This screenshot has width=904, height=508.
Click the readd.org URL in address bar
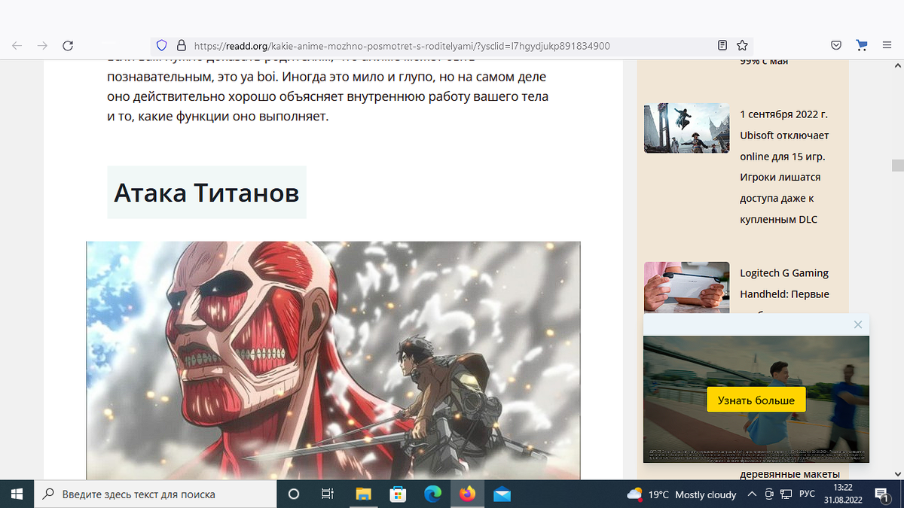tap(402, 45)
